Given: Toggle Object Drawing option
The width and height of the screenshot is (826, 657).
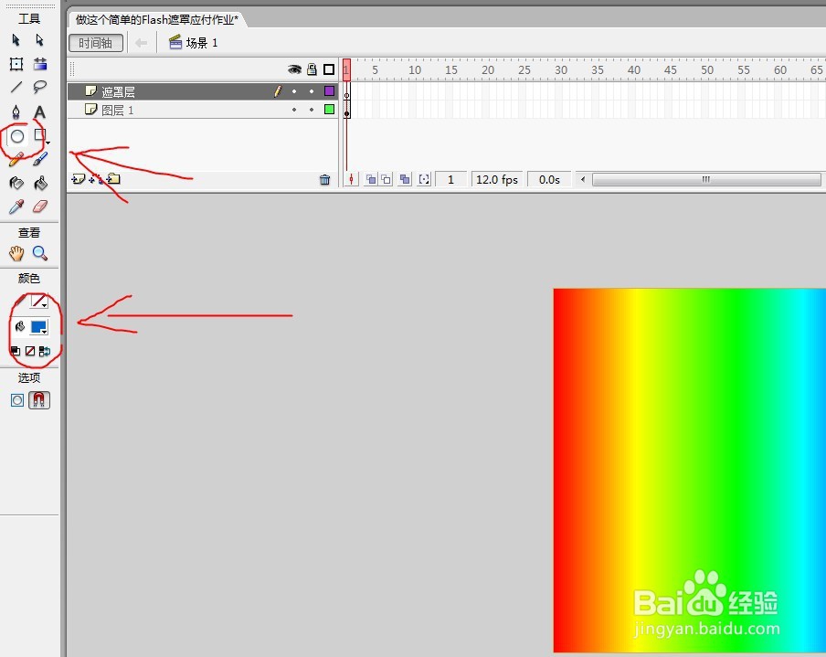Looking at the screenshot, I should (16, 400).
